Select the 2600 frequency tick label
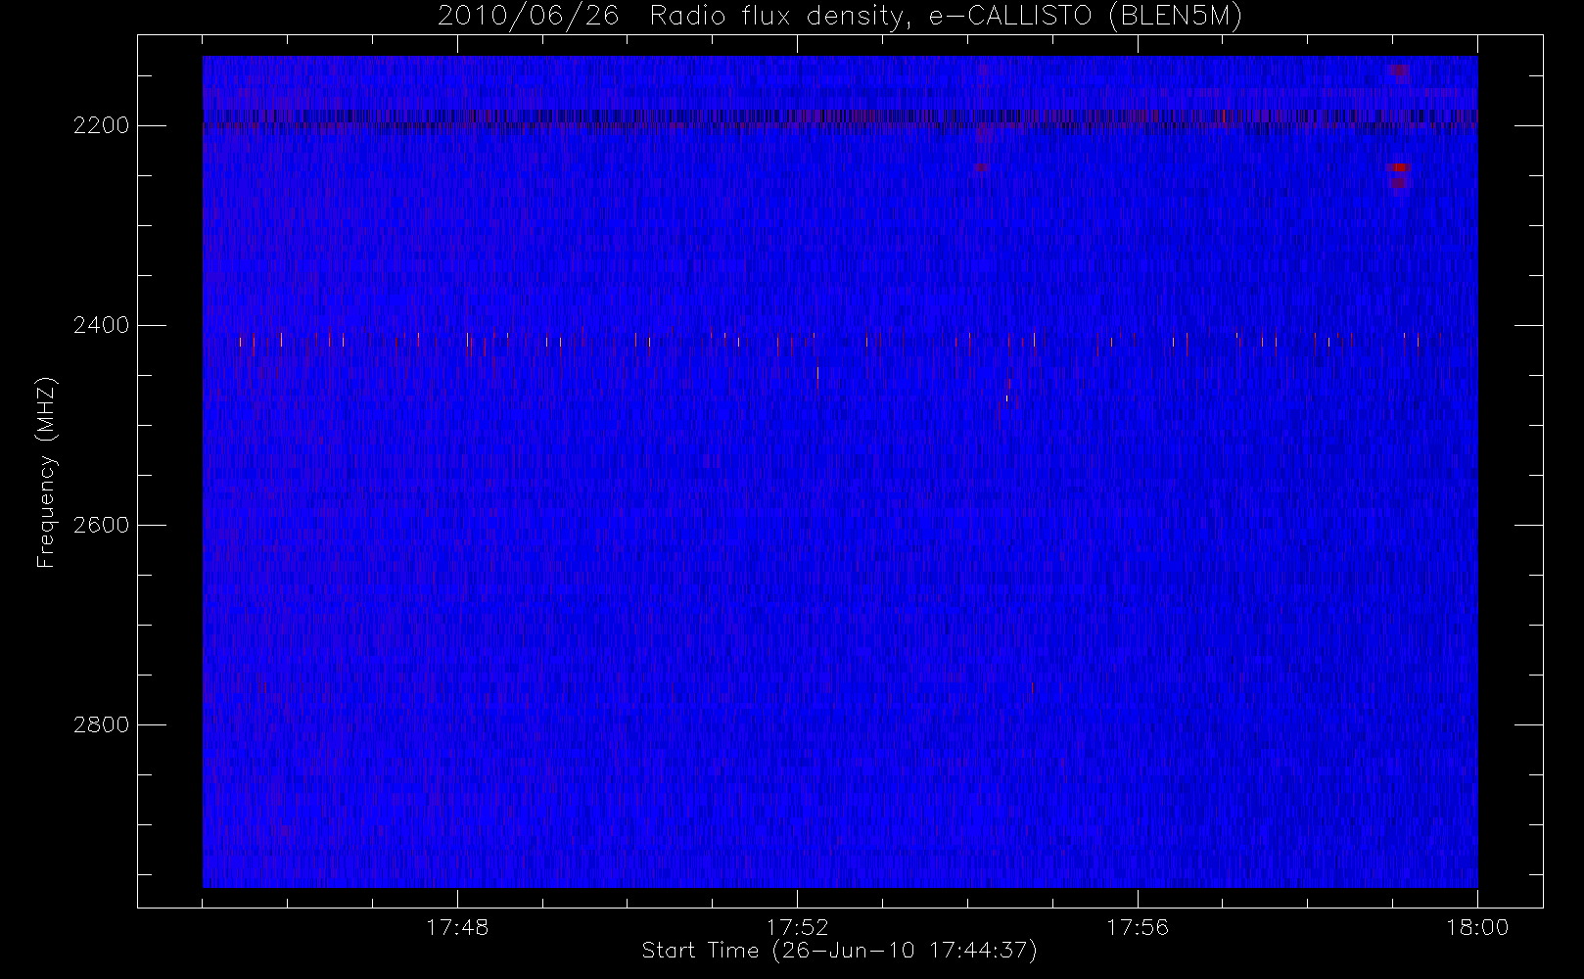This screenshot has height=979, width=1584. point(101,525)
